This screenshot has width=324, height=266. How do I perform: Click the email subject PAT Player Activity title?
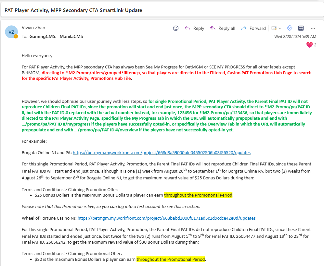(73, 10)
